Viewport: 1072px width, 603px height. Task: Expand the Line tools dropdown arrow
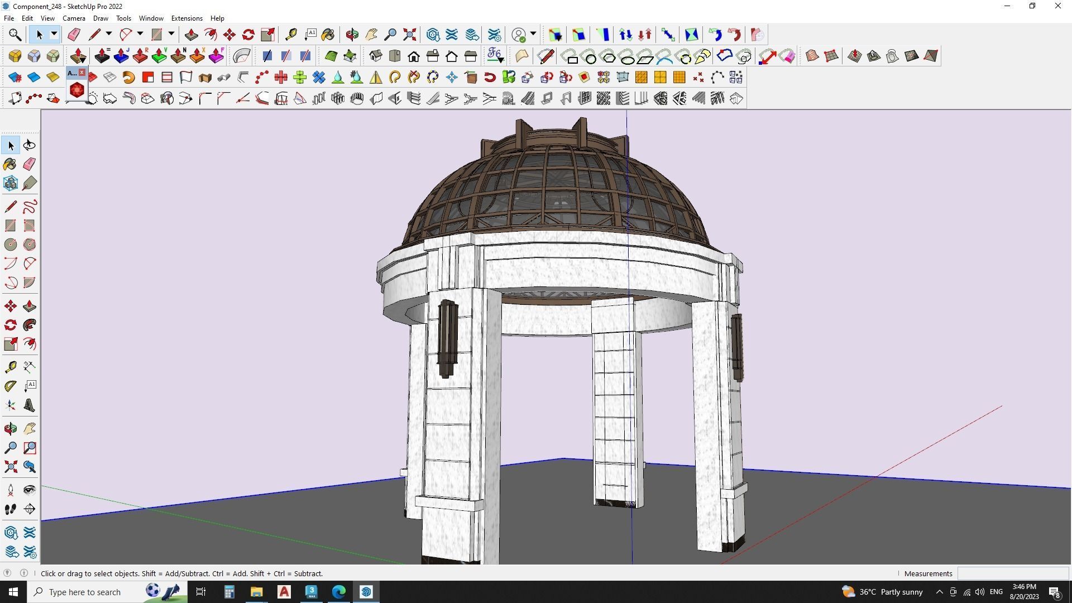109,35
